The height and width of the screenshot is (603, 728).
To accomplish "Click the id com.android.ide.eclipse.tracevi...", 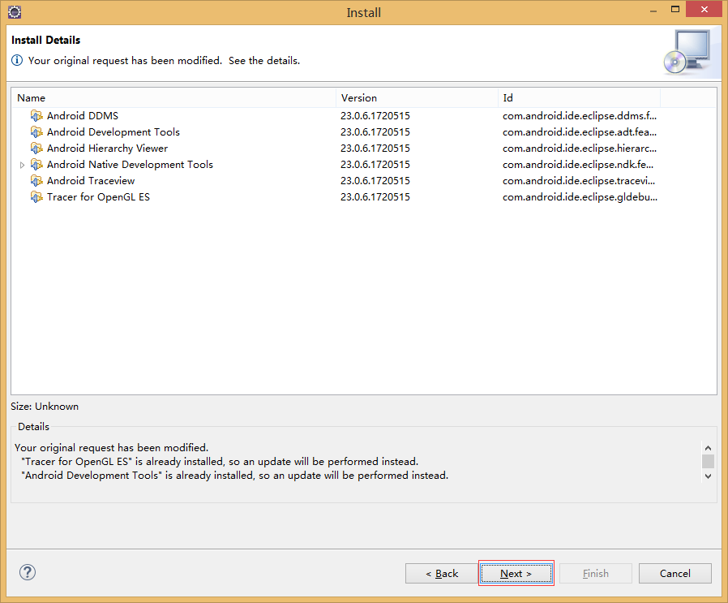I will [x=579, y=180].
